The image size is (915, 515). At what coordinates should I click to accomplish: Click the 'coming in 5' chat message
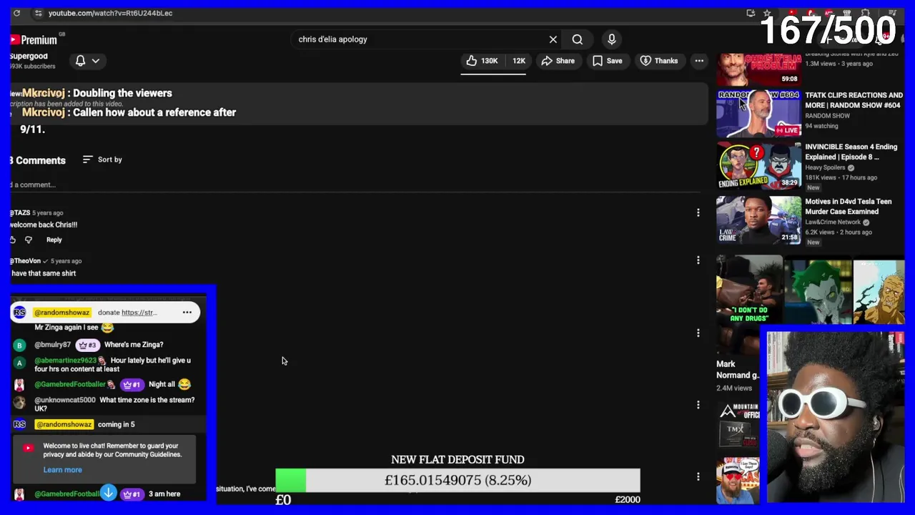click(116, 424)
